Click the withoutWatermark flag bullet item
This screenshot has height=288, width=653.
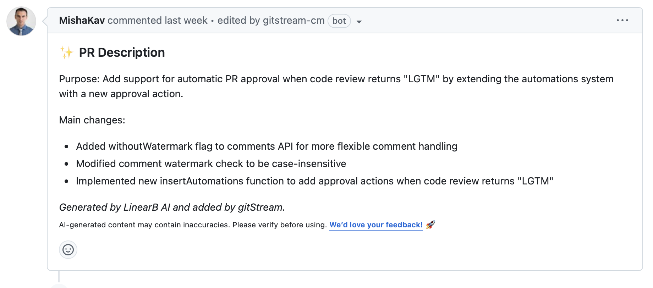[267, 146]
